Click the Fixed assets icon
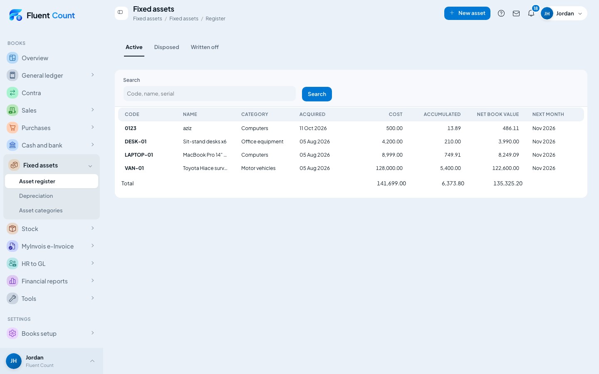This screenshot has width=599, height=374. pos(14,165)
